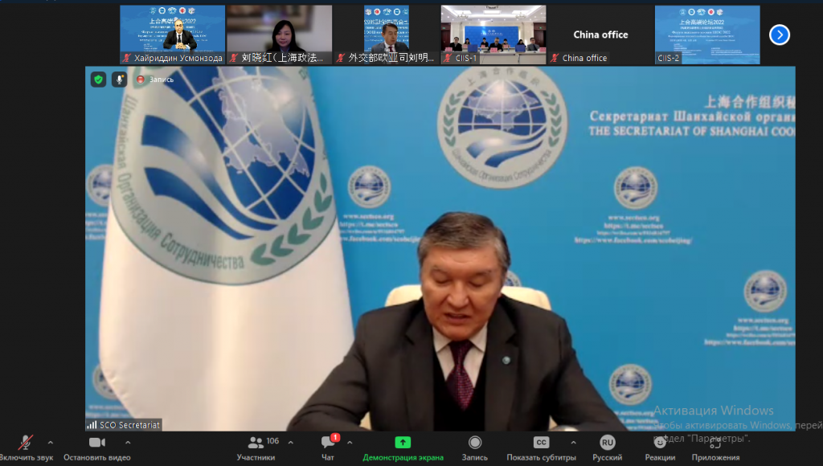Select Хайриддин Усмонзода video thumbnail
Viewport: 823px width, 466px height.
pos(173,35)
